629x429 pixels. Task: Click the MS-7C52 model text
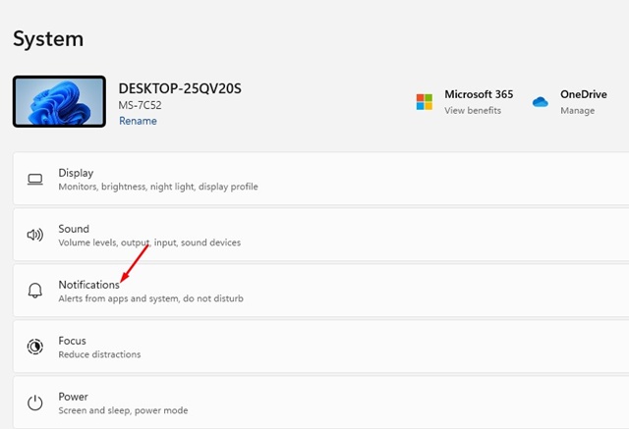(140, 105)
